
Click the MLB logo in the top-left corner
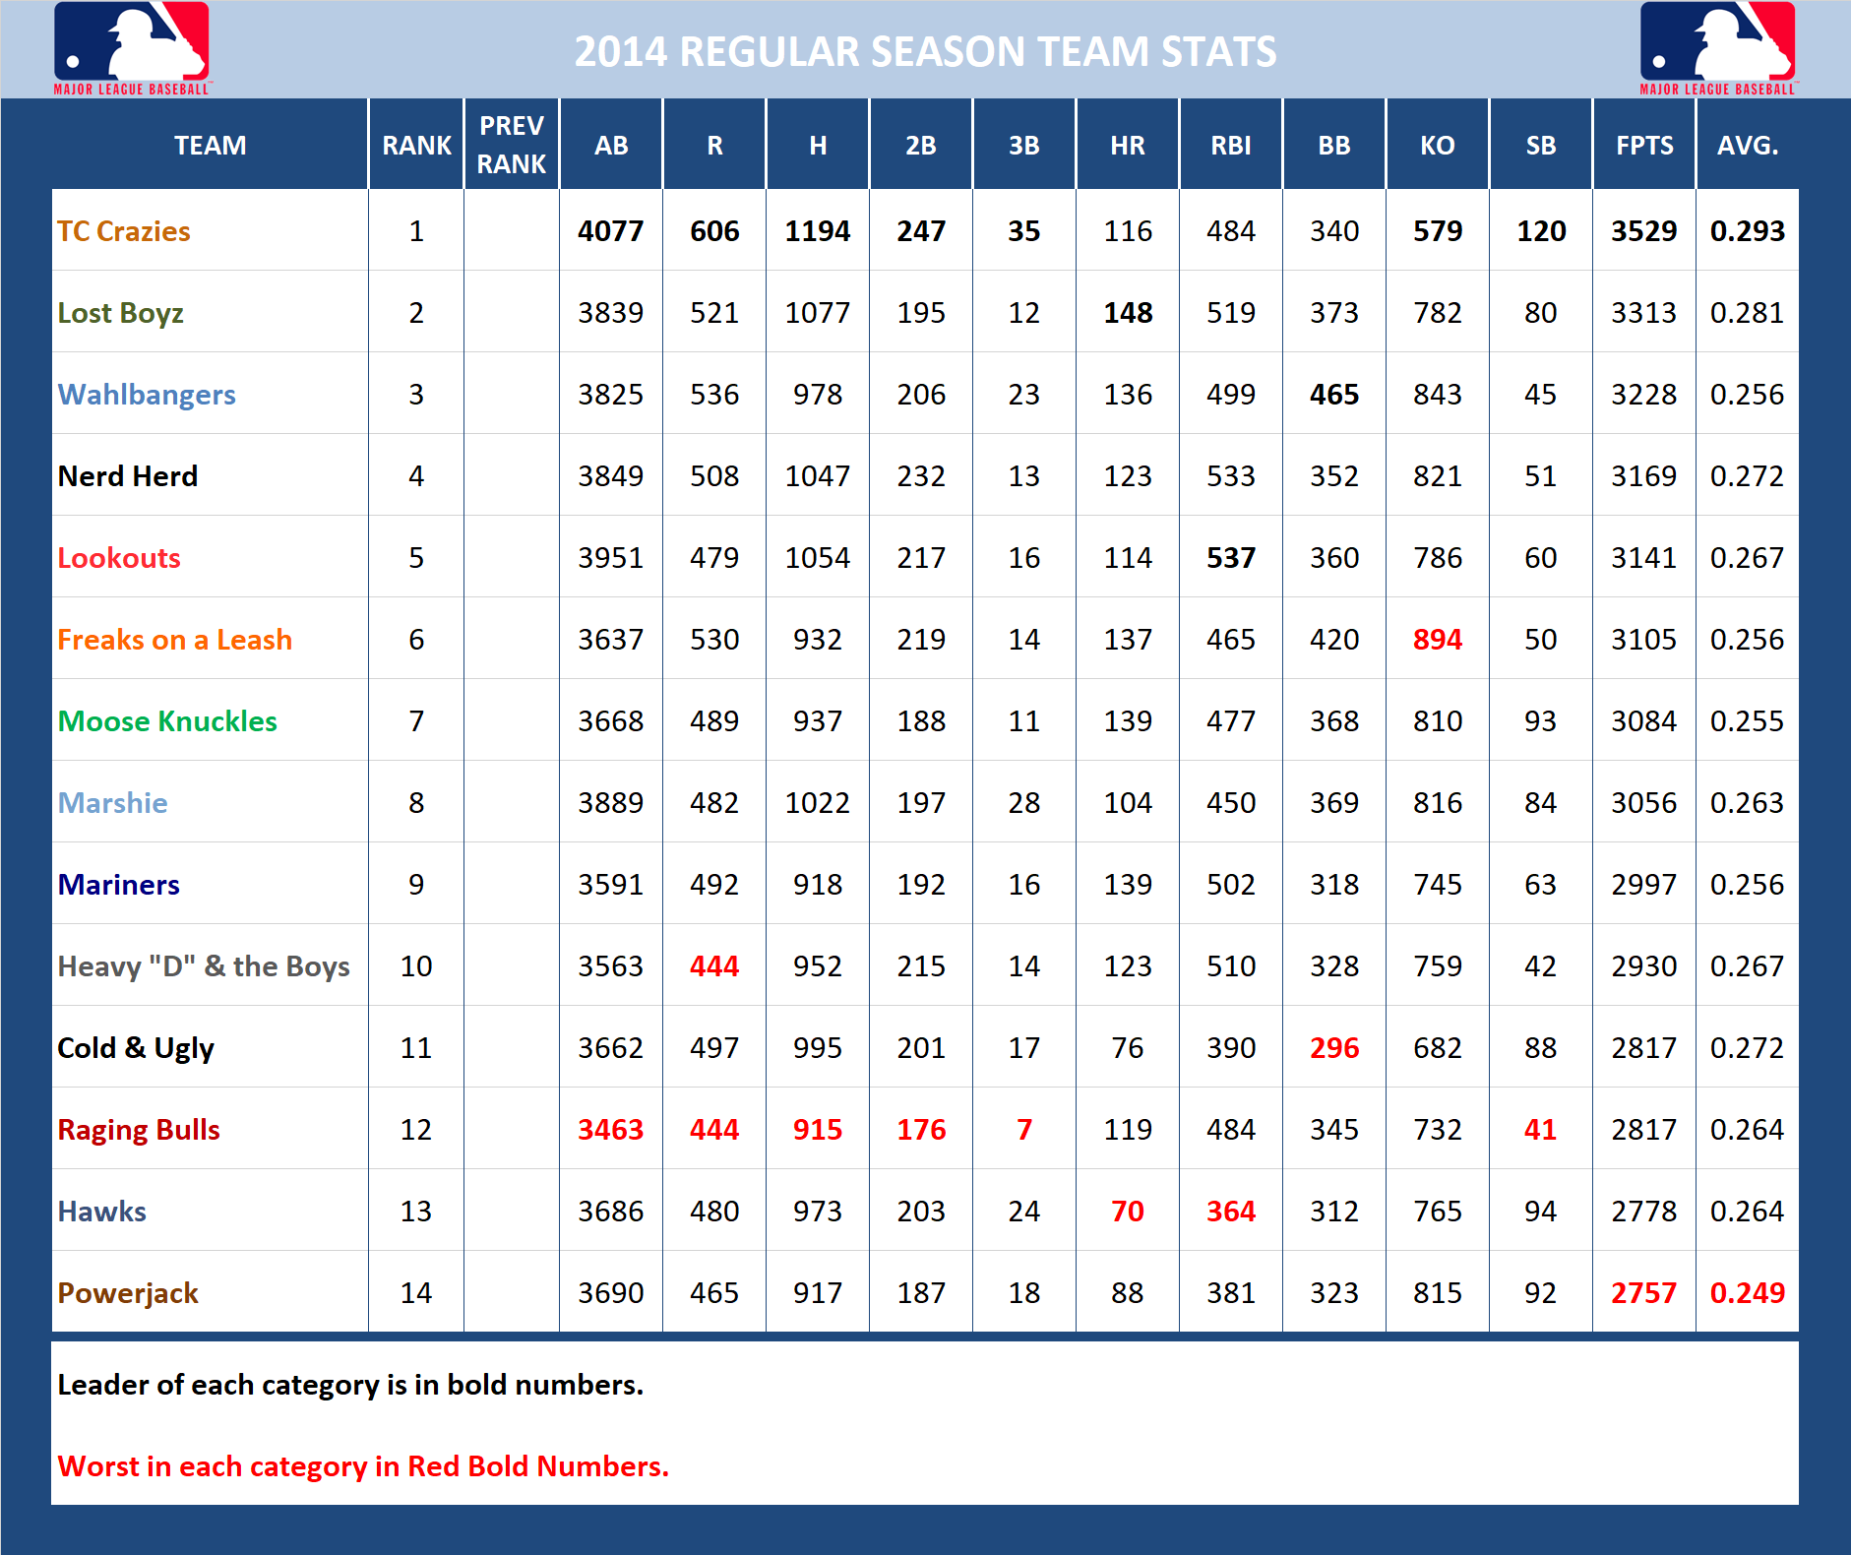(131, 49)
